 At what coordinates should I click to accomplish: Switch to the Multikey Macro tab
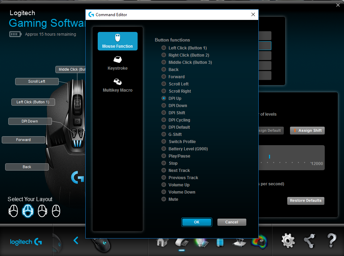tap(118, 85)
